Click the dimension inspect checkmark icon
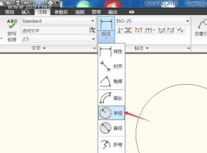This screenshot has height=153, width=207. (162, 30)
